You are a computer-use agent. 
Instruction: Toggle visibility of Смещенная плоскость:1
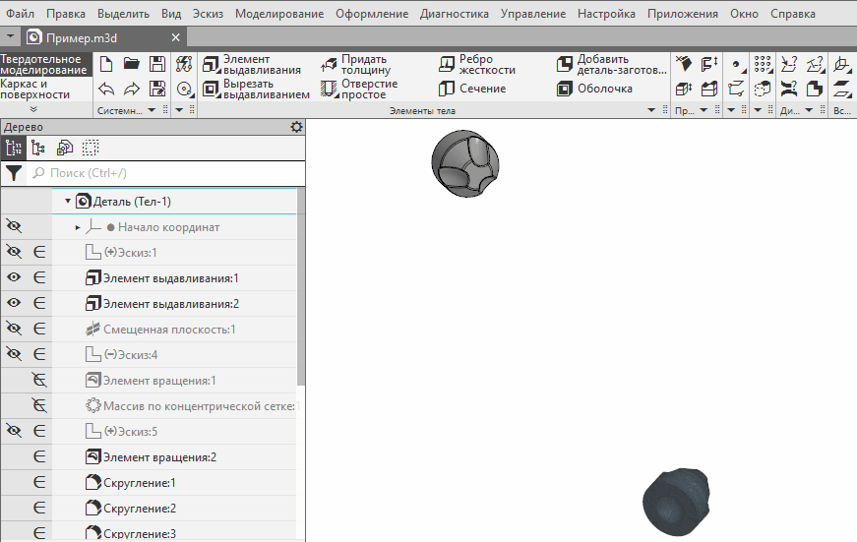point(14,330)
